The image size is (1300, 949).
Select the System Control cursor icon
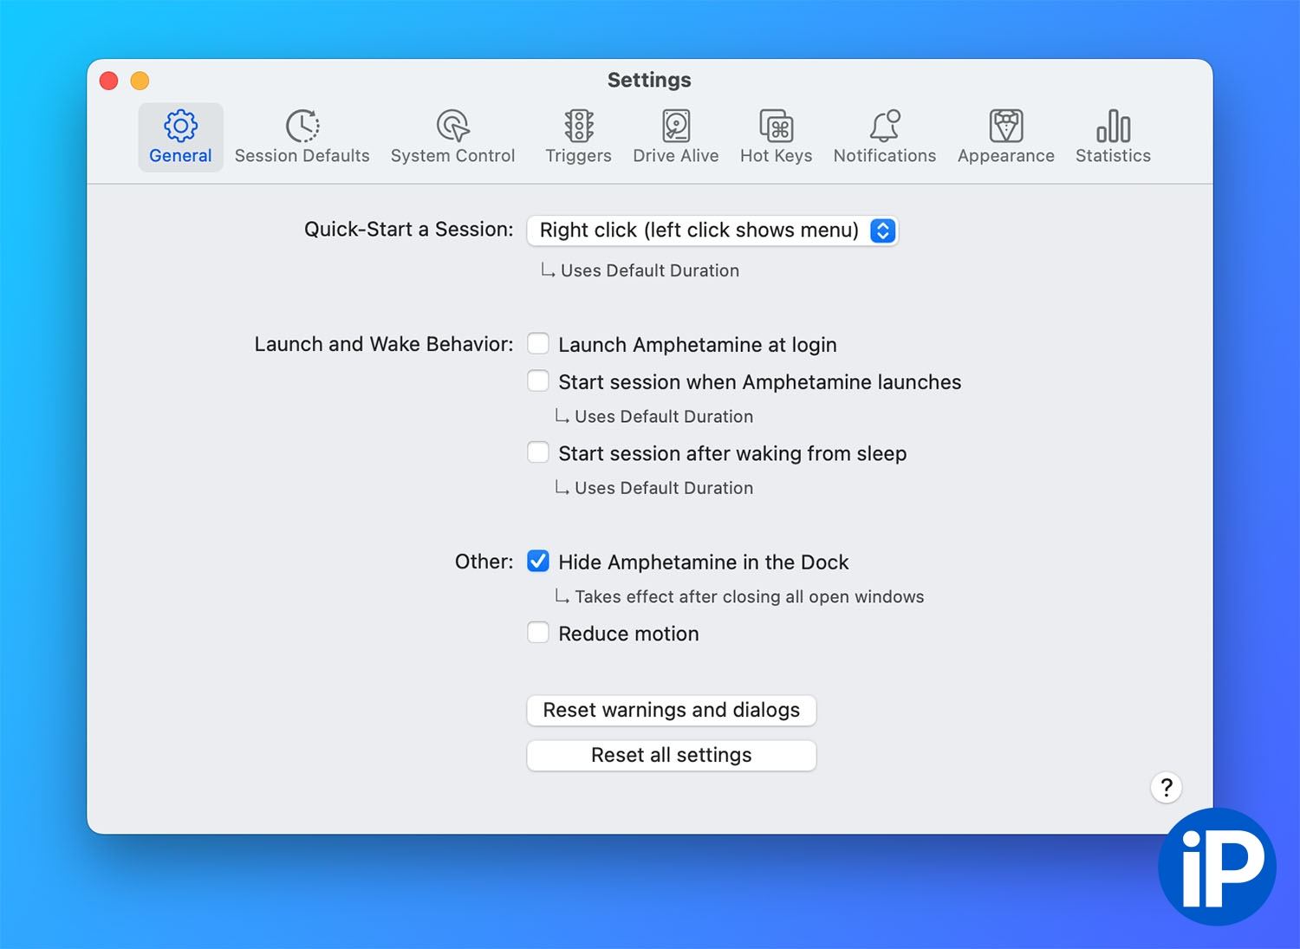(452, 127)
